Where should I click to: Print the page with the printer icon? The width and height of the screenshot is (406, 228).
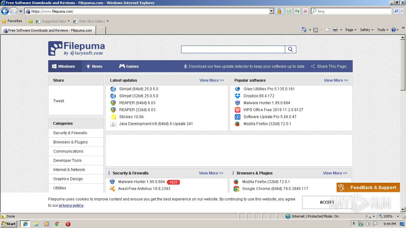click(335, 30)
